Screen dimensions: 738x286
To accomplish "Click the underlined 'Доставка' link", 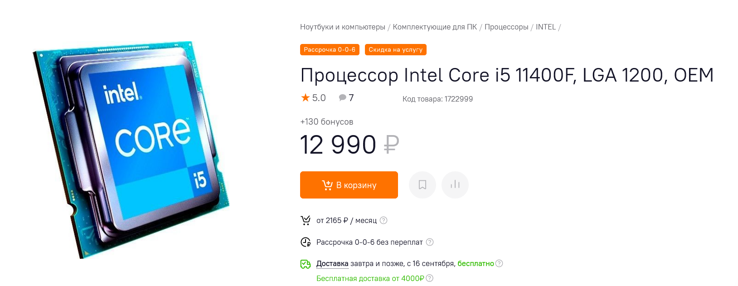I will (x=332, y=264).
